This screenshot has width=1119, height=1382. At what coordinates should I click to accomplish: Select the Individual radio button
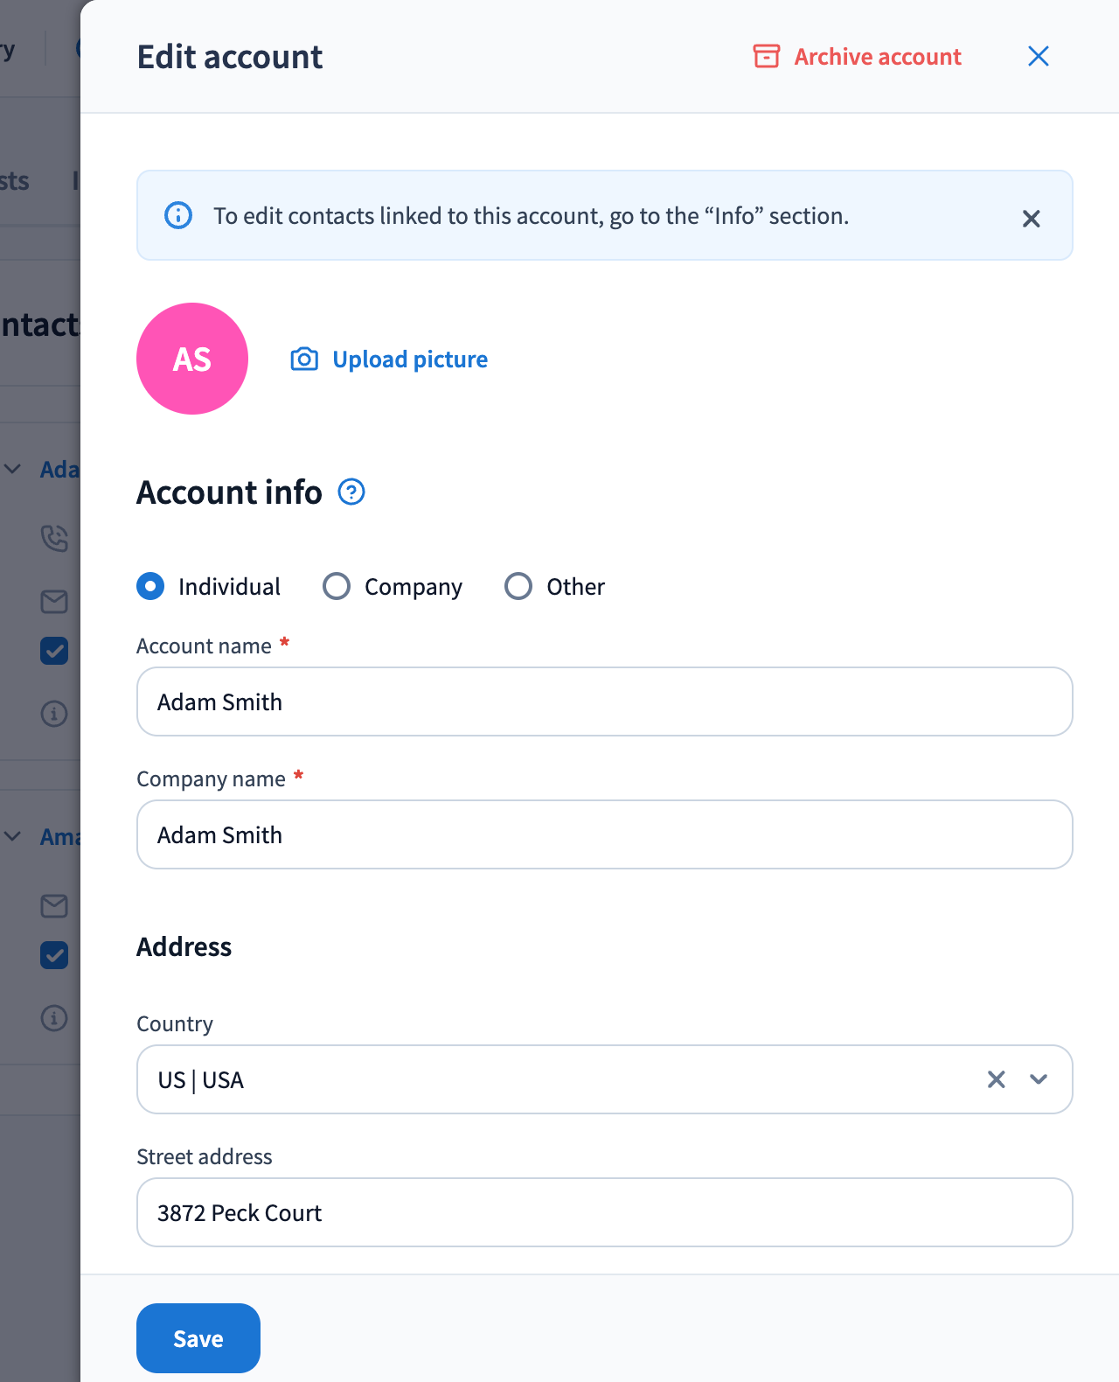[x=150, y=586]
